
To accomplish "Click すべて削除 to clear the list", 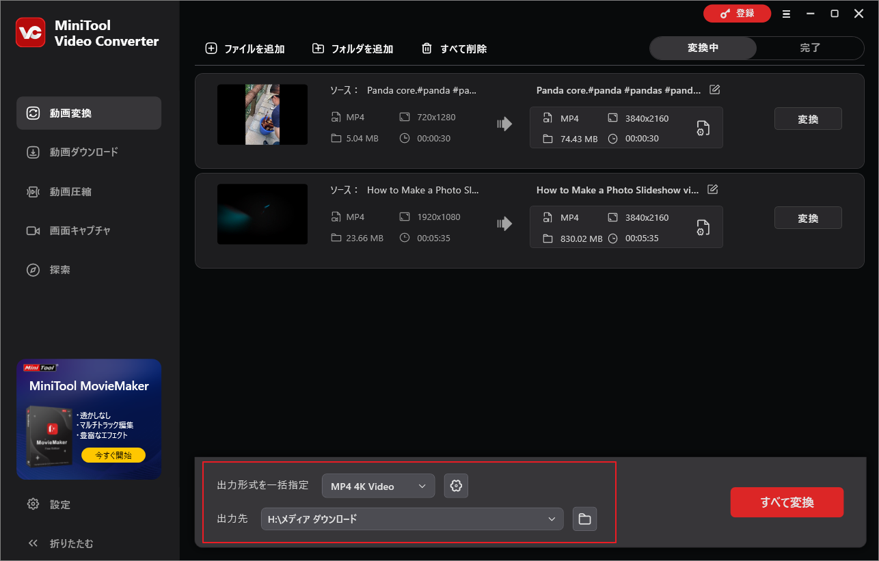I will 454,49.
